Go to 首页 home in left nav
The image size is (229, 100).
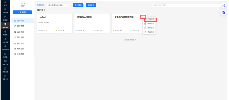click(5, 3)
